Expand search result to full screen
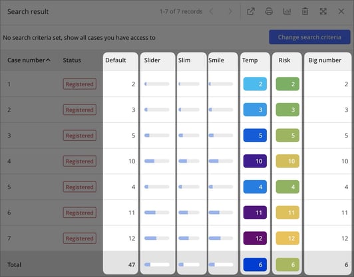Viewport: 354px width, 277px height. click(323, 11)
